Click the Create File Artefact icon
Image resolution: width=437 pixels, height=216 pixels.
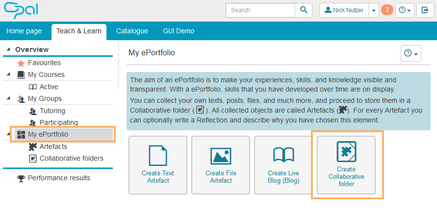(221, 155)
